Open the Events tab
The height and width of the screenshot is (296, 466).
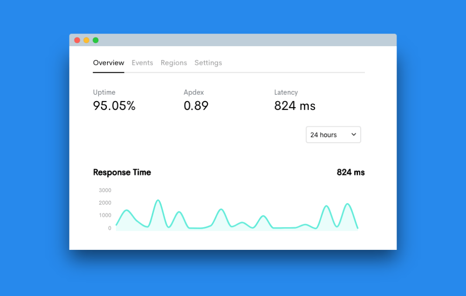pyautogui.click(x=142, y=63)
